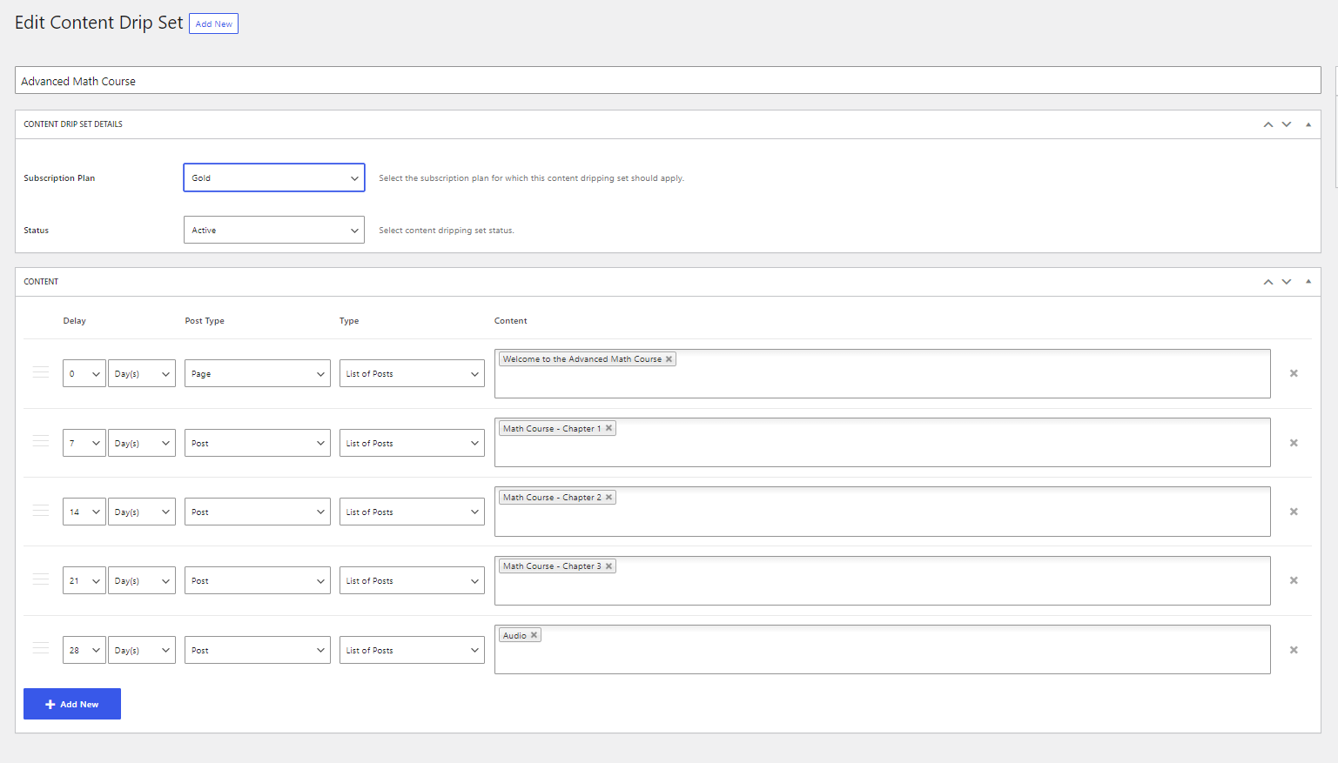Collapse the Content Drip Set Details panel
This screenshot has width=1338, height=763.
coord(1308,124)
